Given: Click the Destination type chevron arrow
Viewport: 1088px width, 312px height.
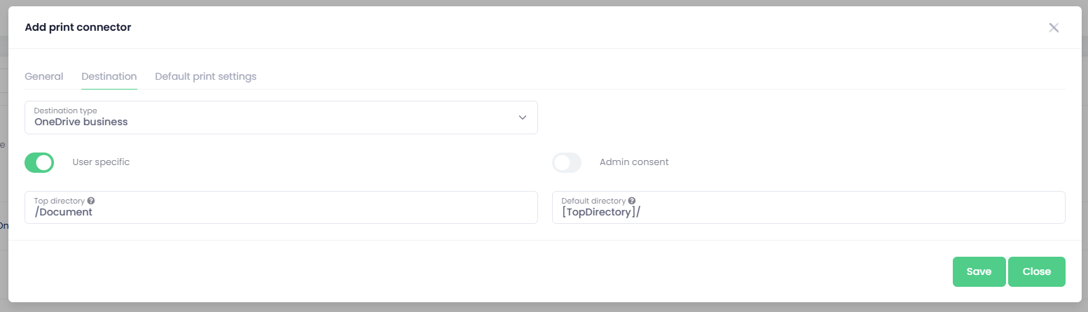Looking at the screenshot, I should (x=522, y=118).
